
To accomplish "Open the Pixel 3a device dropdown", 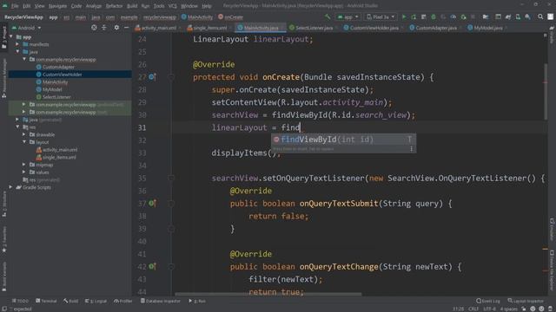I will [381, 16].
